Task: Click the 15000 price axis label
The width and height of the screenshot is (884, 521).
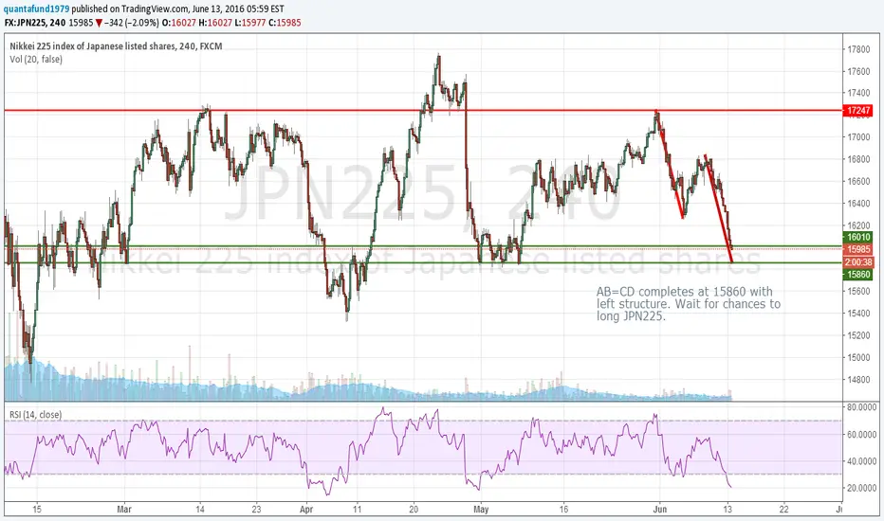Action: [858, 357]
